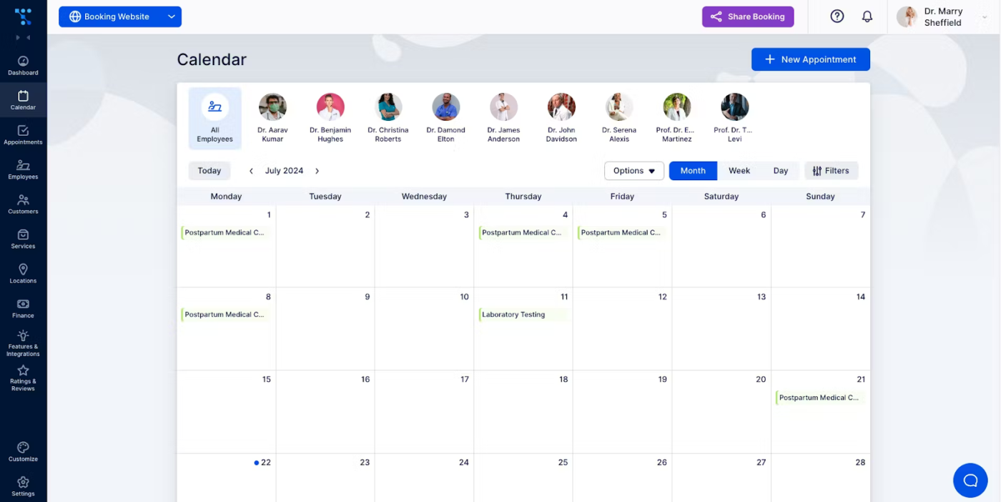Viewport: 1001px width, 502px height.
Task: Open the Customize palette icon
Action: point(23,448)
